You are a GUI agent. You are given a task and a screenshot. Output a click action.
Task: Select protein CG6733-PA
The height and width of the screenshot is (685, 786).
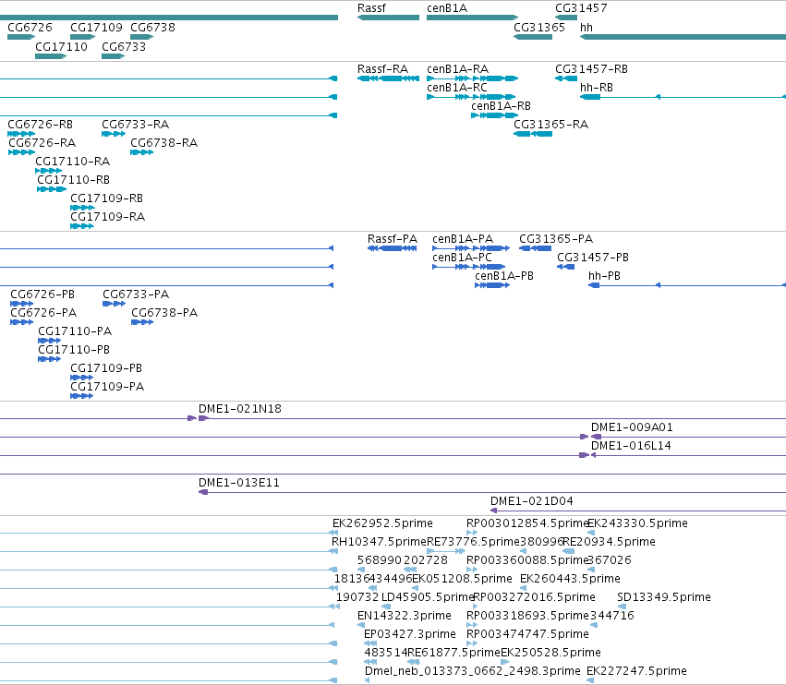coord(114,304)
